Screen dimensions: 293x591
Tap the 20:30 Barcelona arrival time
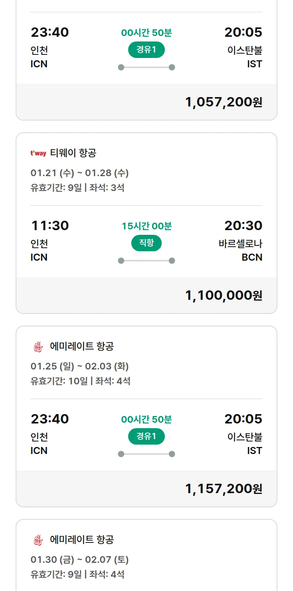[x=243, y=225]
